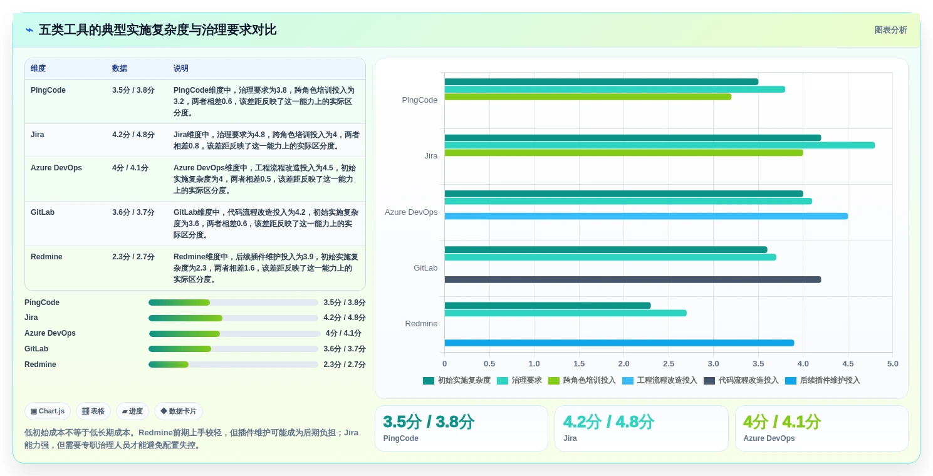
Task: Click Azure DevOps 工程流程改造投入 chart bar
Action: 646,216
